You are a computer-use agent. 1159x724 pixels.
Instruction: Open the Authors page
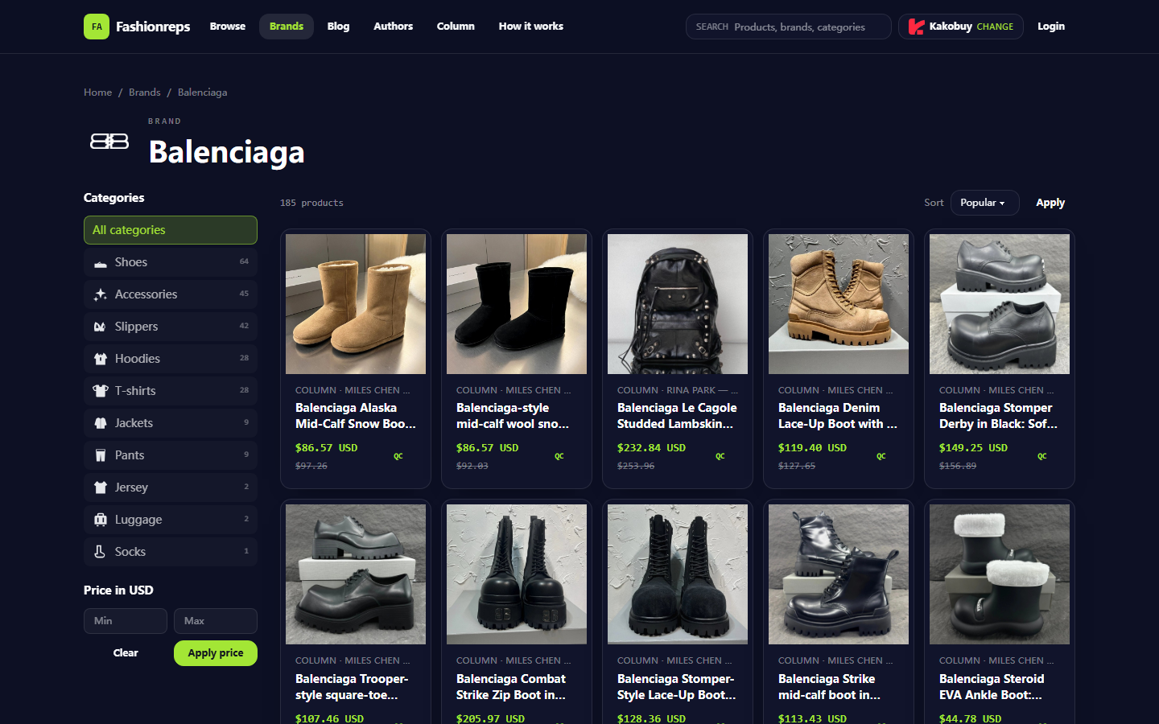[x=394, y=27]
